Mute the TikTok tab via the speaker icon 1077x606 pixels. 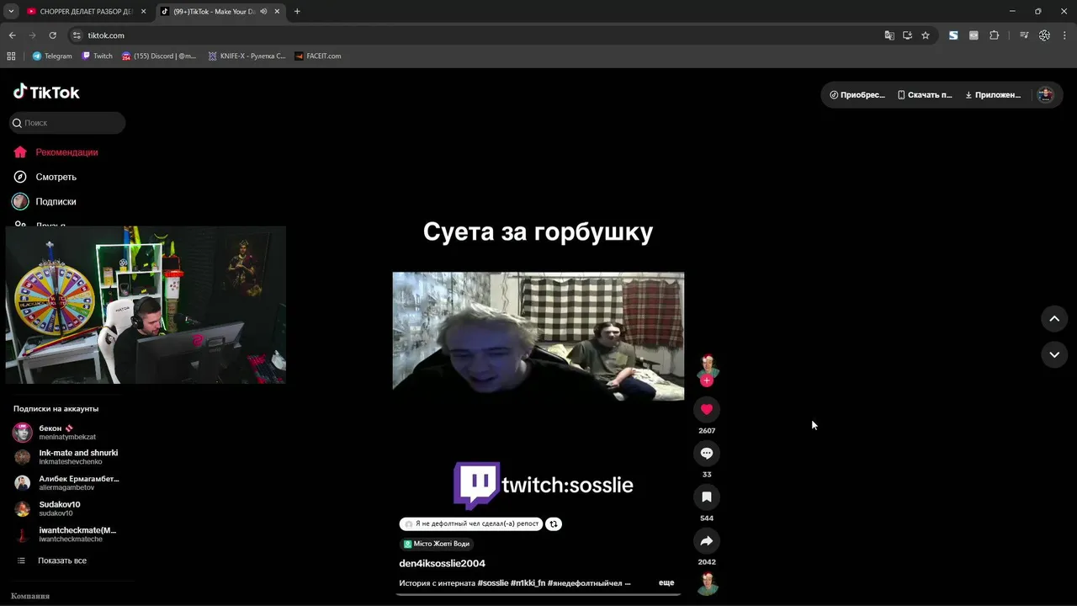click(264, 12)
